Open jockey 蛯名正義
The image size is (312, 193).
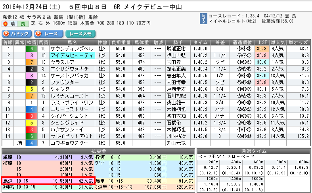coord(176,69)
